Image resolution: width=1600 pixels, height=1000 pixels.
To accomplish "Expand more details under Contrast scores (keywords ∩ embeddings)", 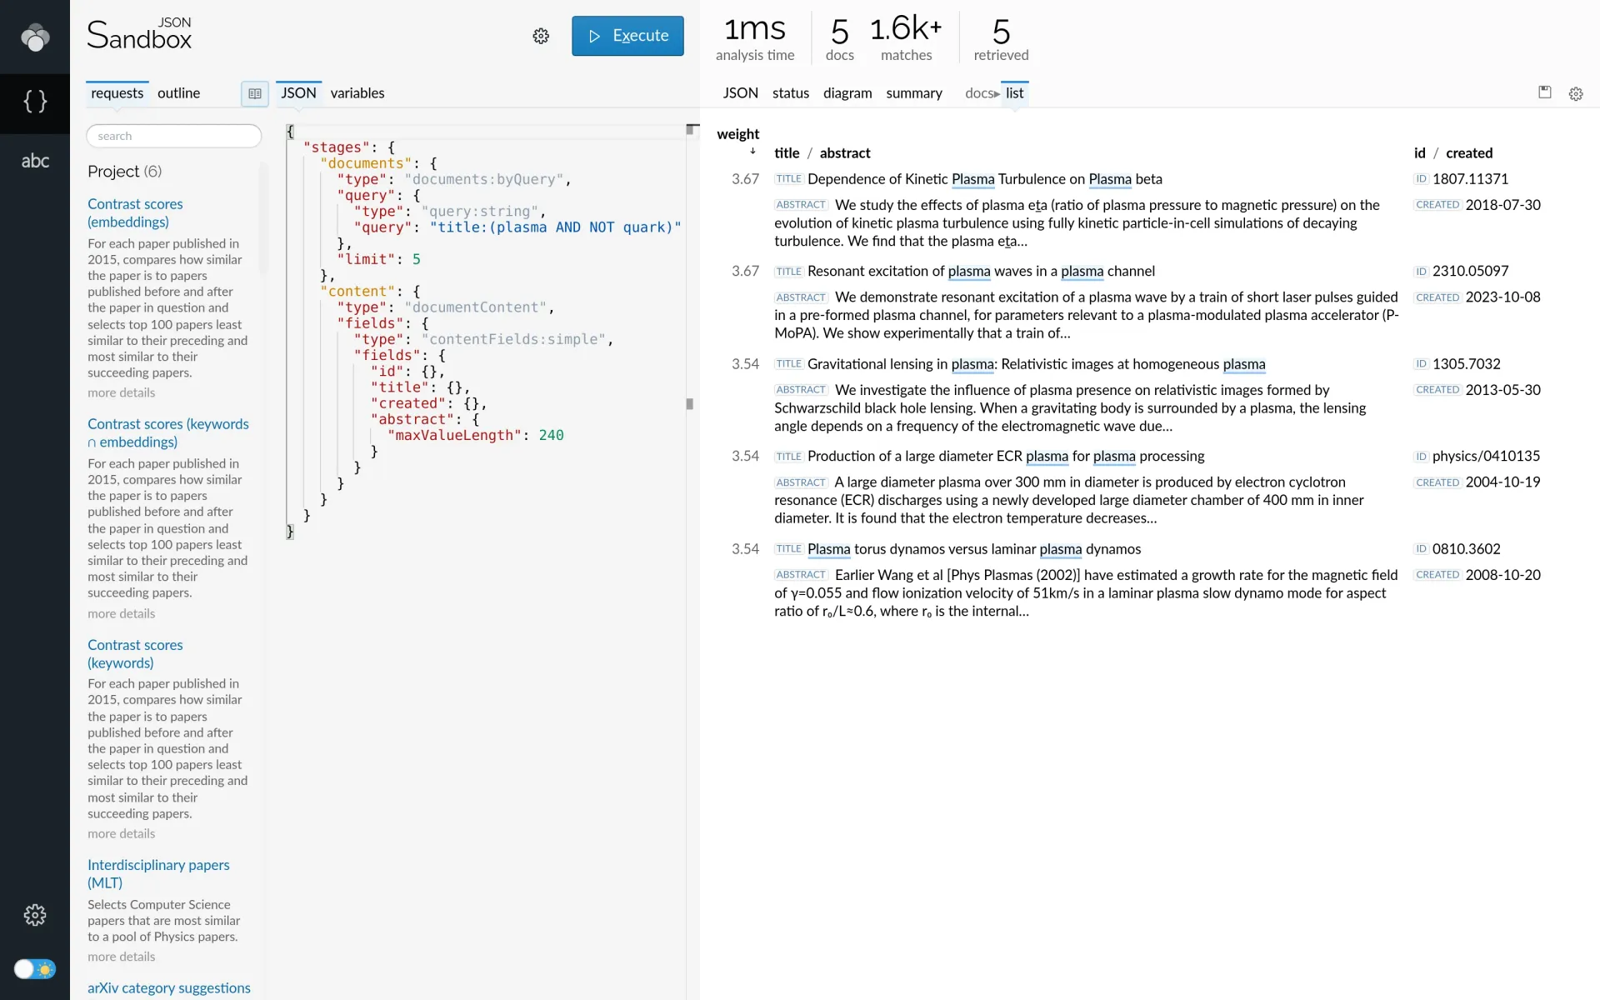I will (x=122, y=613).
